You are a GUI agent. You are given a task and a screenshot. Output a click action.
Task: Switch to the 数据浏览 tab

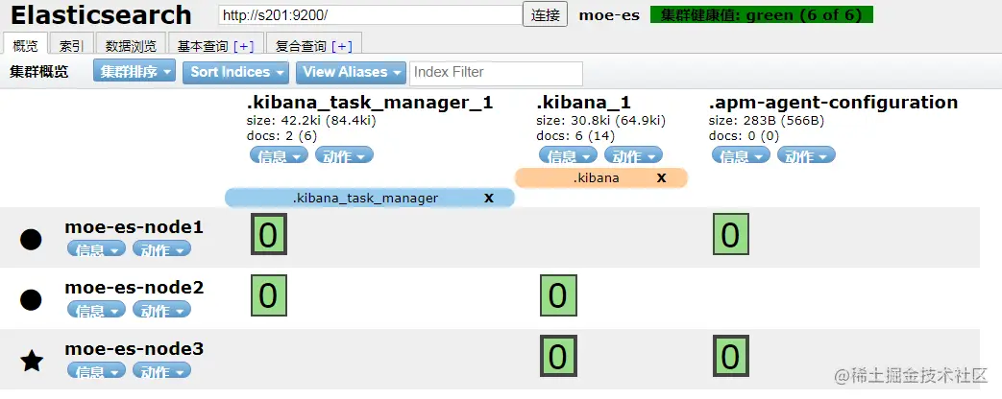pyautogui.click(x=131, y=45)
